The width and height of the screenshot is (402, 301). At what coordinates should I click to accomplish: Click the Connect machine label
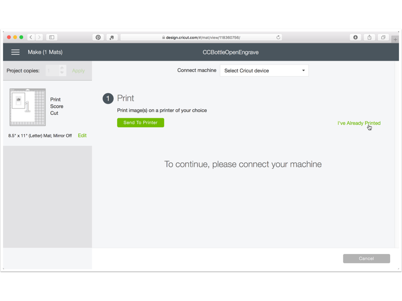coord(197,71)
